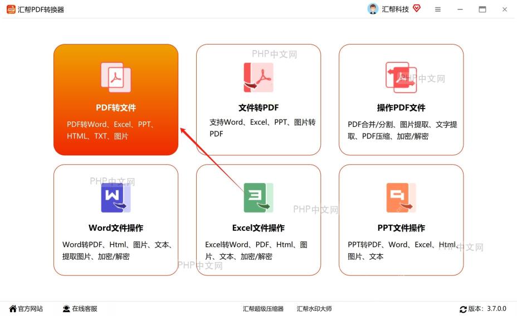Select the PPT文件操作 title
The image size is (517, 316).
401,228
